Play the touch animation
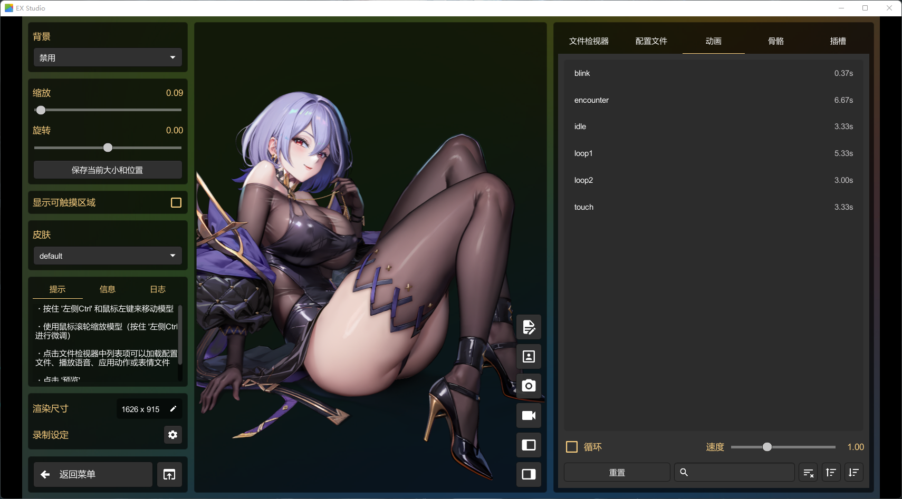Image resolution: width=902 pixels, height=499 pixels. [714, 207]
